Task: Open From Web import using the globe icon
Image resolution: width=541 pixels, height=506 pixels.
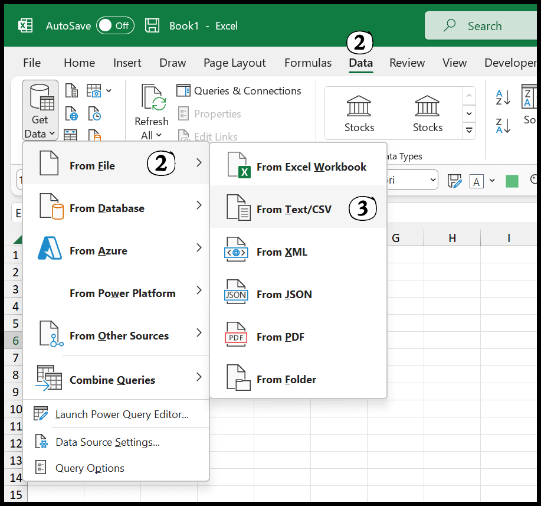Action: click(71, 113)
